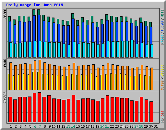Click day label 26 on the x-axis

point(131,126)
